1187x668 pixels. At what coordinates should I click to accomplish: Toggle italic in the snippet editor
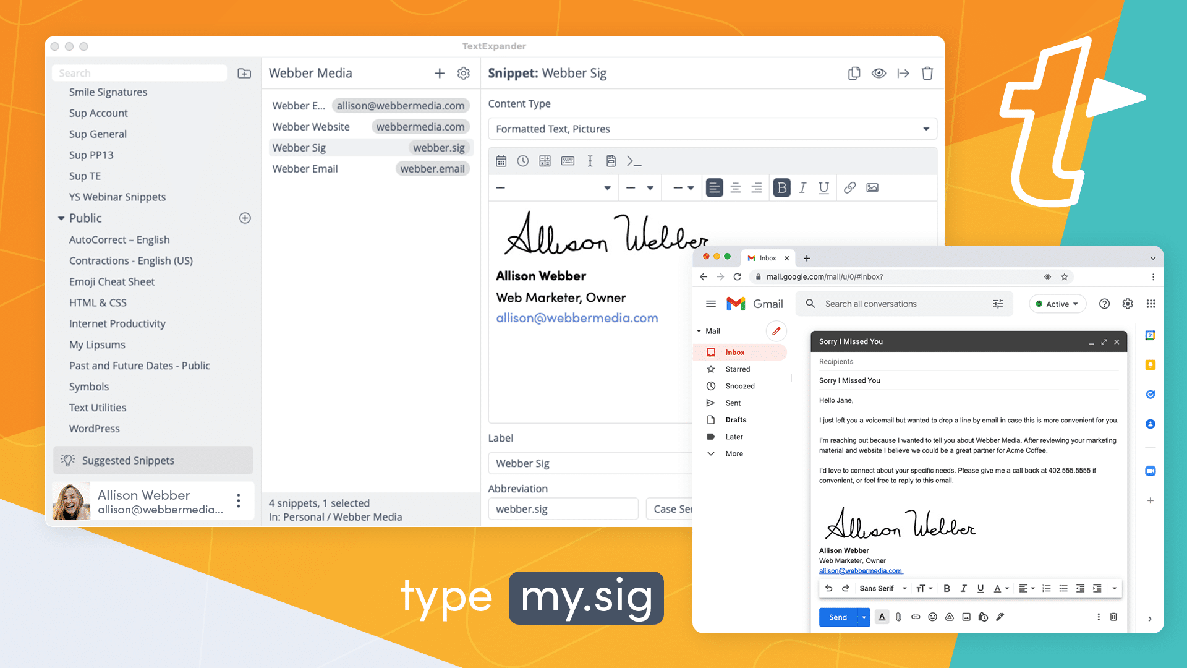pos(802,188)
